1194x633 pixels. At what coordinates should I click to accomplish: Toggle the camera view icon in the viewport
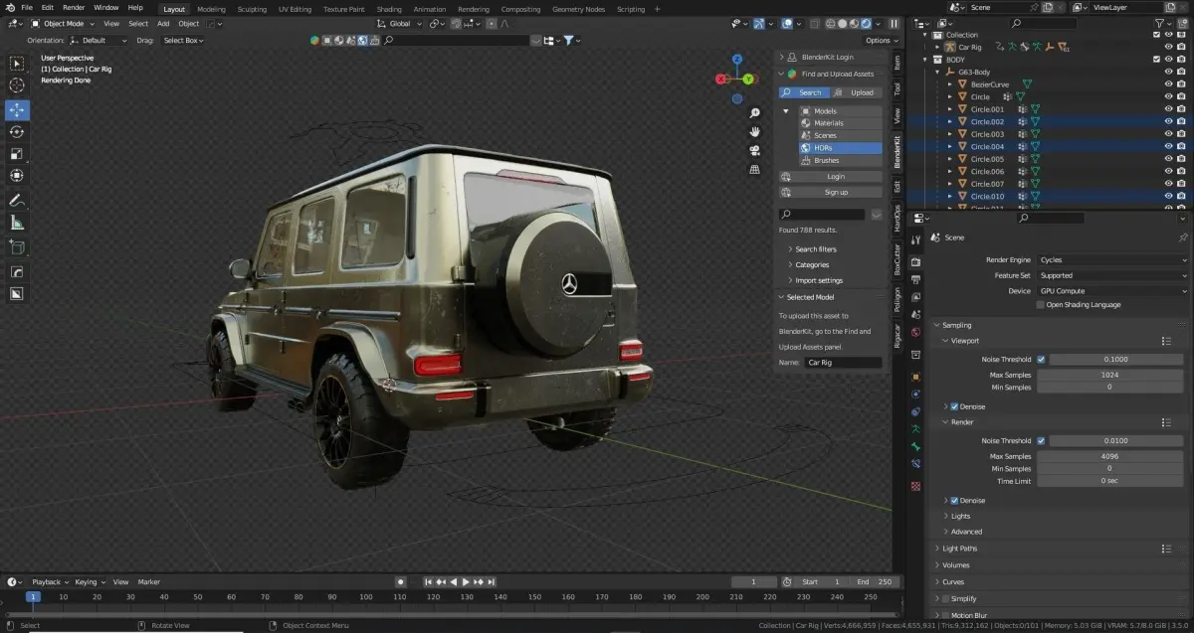click(755, 150)
